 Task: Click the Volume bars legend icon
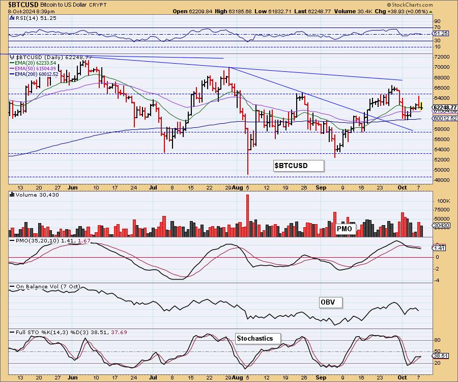tap(12, 195)
